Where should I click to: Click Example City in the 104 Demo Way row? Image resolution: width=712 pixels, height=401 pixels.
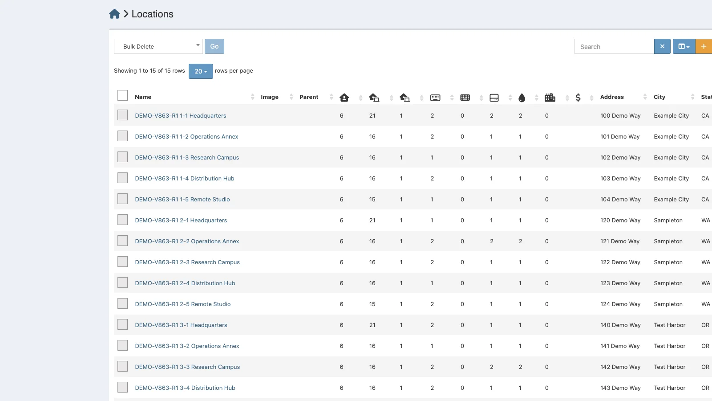point(672,199)
